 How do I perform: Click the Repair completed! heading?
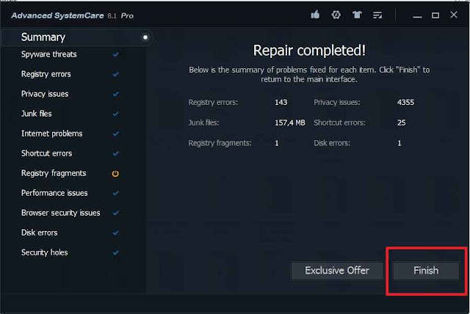[x=309, y=51]
